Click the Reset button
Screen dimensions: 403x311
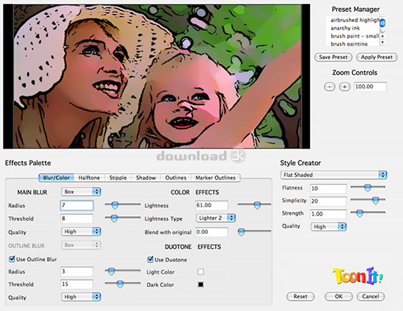300,296
